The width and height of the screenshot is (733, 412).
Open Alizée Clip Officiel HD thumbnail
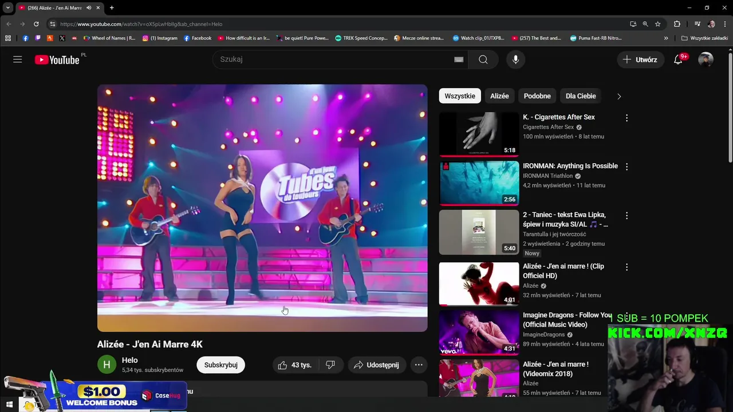point(479,284)
